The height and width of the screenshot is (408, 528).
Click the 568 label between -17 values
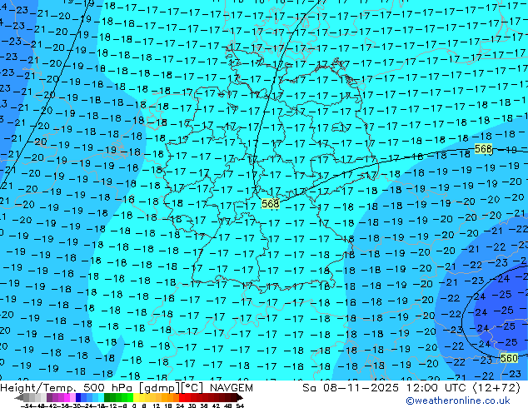270,204
